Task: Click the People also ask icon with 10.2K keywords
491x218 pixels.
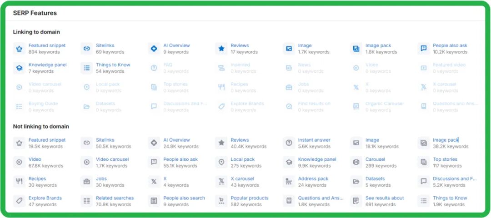Action: pos(424,49)
